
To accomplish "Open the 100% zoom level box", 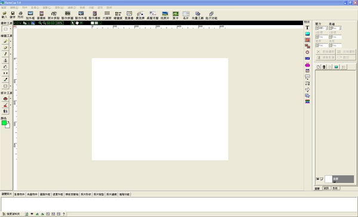I will point(59,23).
